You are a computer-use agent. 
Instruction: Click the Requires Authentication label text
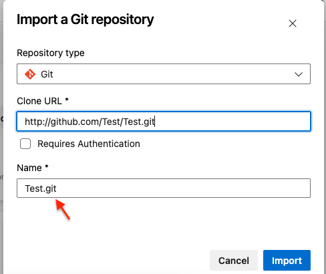(89, 144)
